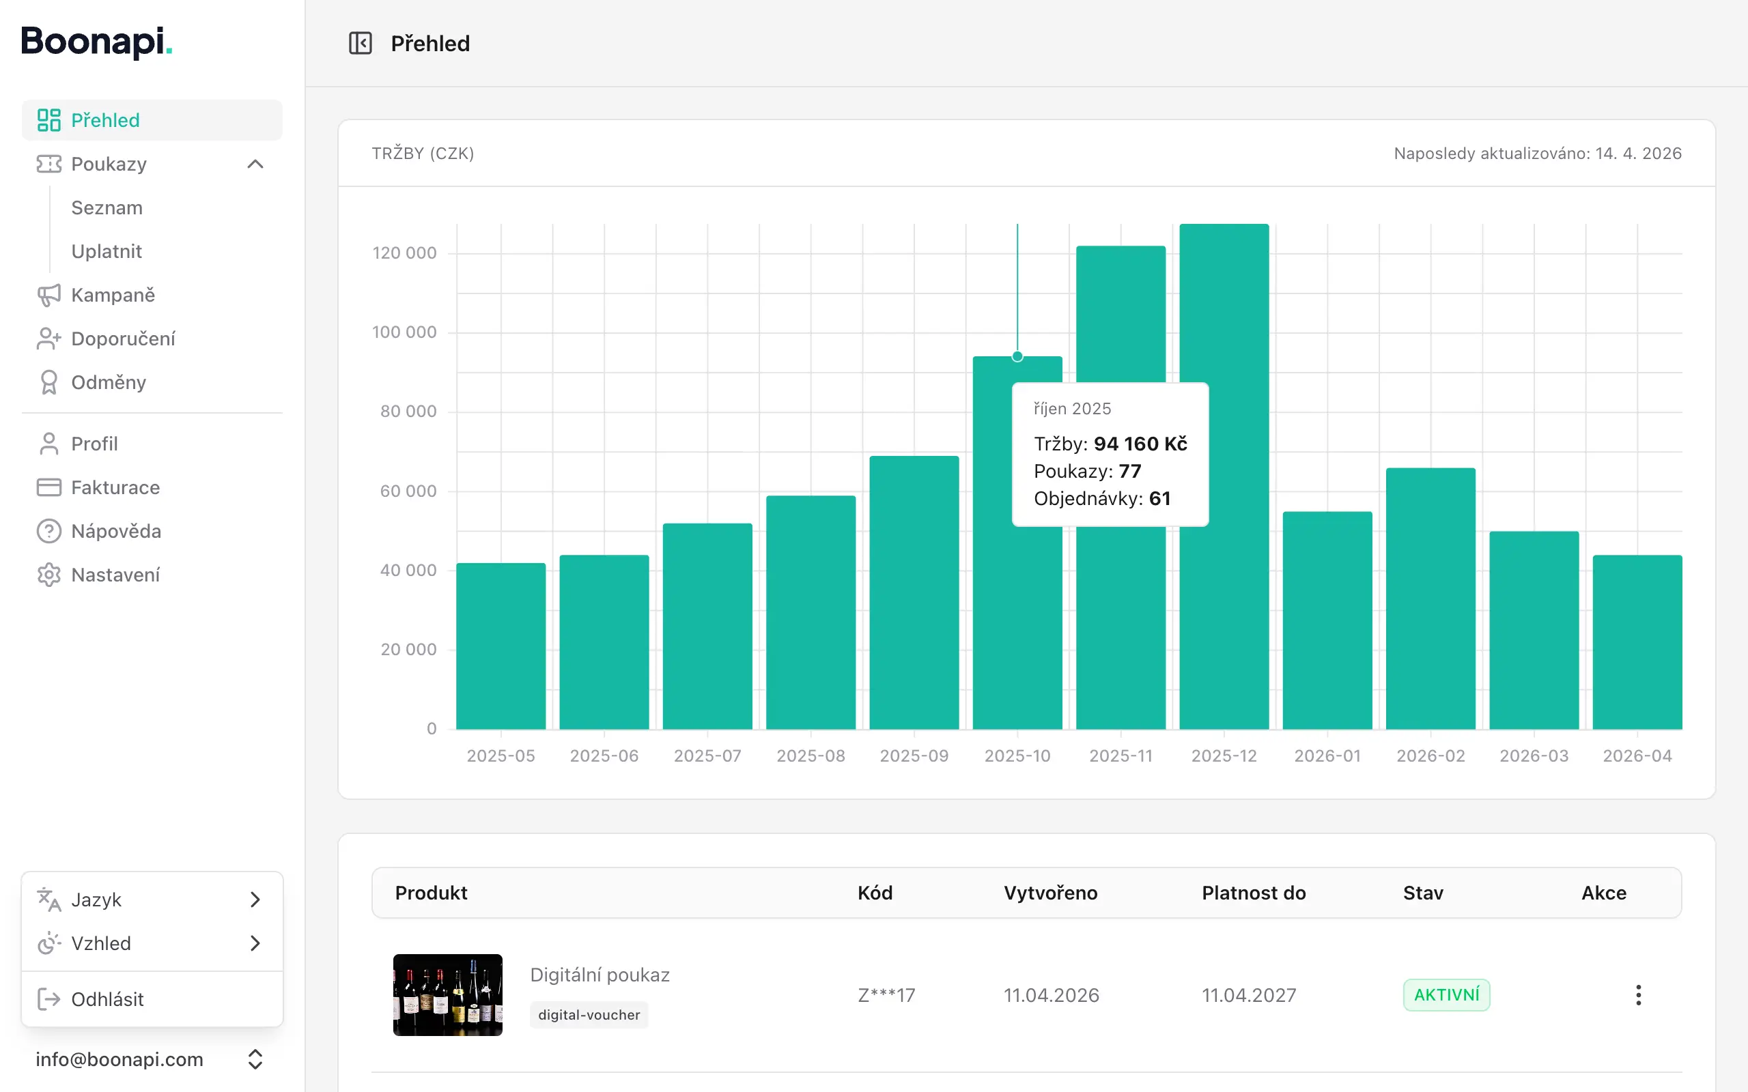This screenshot has width=1748, height=1092.
Task: Click the AKTIVNÍ status badge
Action: pyautogui.click(x=1446, y=994)
